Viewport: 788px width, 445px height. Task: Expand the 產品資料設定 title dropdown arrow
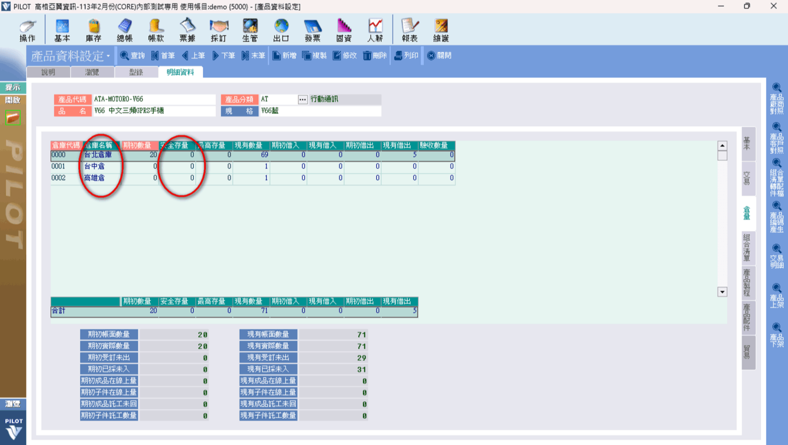pos(108,56)
